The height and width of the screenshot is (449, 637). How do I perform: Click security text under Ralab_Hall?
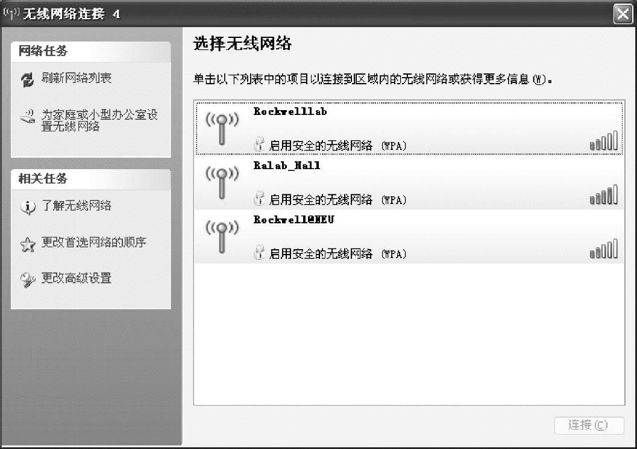338,200
